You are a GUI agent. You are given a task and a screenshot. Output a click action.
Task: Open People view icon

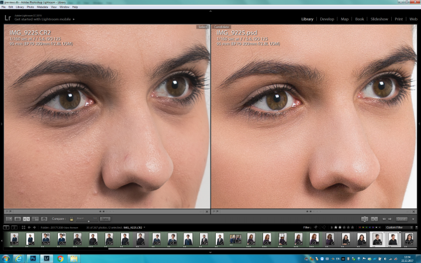[x=44, y=219]
